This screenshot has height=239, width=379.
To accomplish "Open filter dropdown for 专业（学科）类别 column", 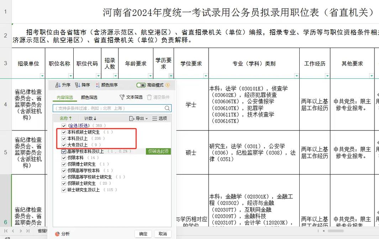I will (296, 76).
